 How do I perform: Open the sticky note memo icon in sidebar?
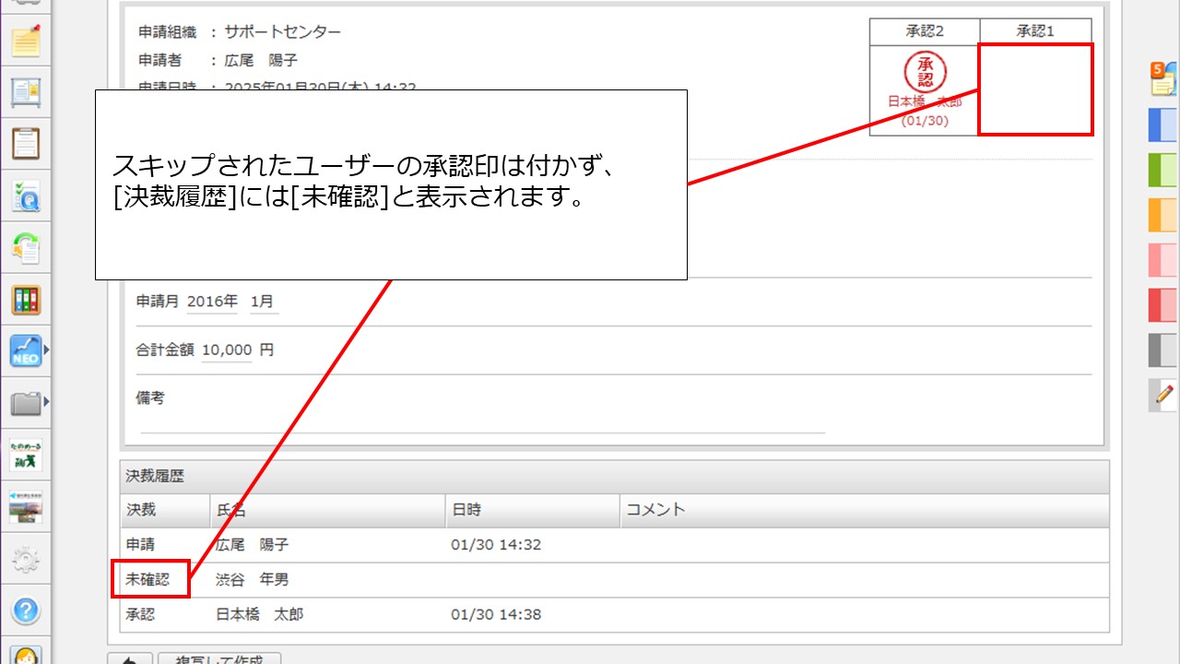(26, 41)
